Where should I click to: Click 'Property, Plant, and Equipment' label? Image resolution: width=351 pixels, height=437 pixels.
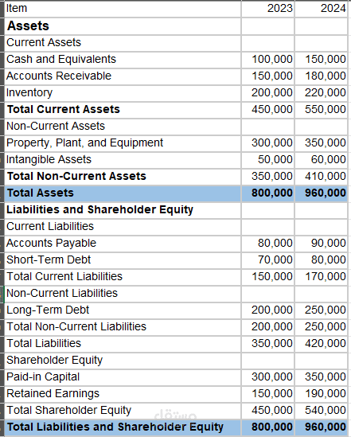pos(123,143)
